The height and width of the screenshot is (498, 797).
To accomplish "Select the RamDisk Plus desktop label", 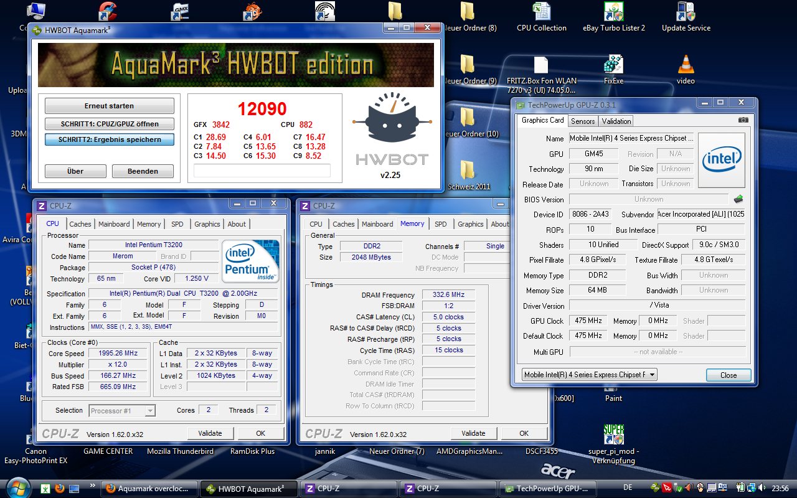I will pos(253,451).
